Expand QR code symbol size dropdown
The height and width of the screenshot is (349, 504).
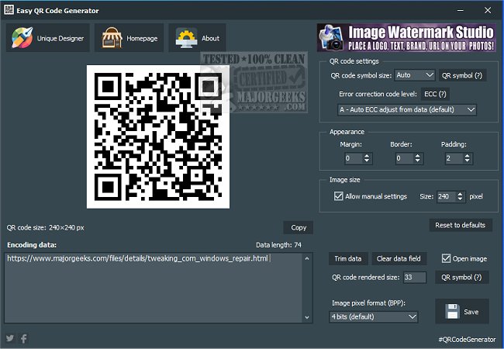click(415, 75)
